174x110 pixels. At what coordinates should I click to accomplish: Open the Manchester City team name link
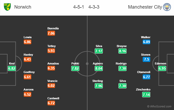(x=145, y=7)
